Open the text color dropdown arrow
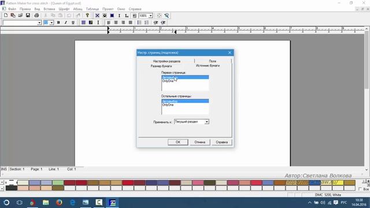This screenshot has width=370, height=208. 51,23
